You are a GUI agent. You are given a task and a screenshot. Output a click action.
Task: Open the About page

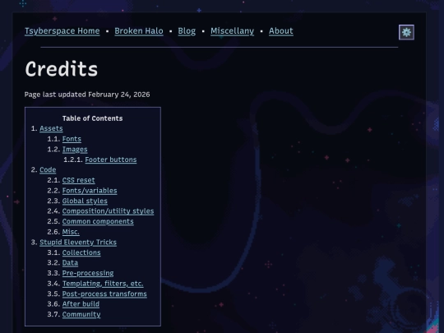pos(281,31)
